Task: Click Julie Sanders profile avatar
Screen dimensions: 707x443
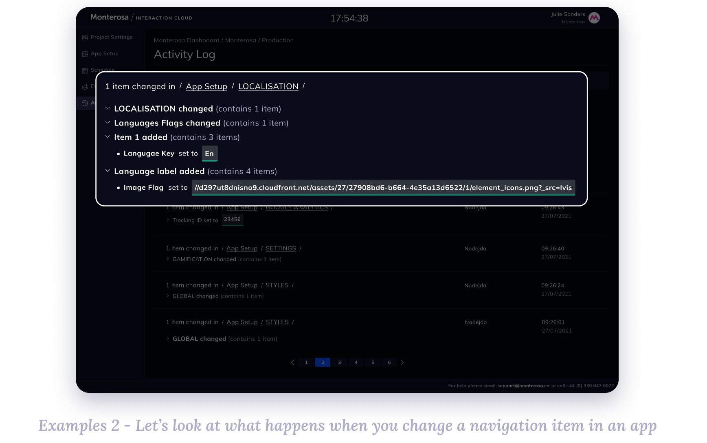Action: (x=594, y=18)
